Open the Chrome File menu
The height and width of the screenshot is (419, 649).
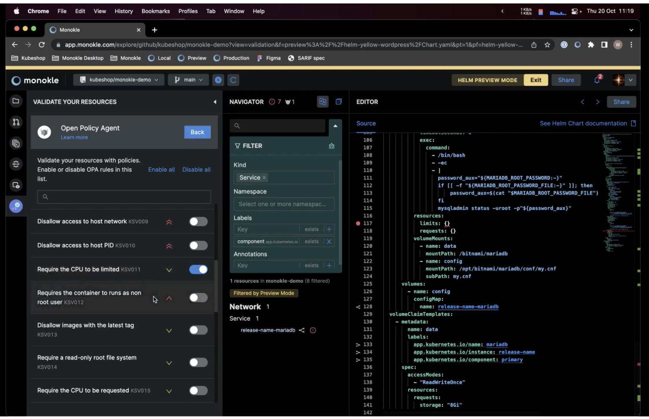[x=62, y=11]
